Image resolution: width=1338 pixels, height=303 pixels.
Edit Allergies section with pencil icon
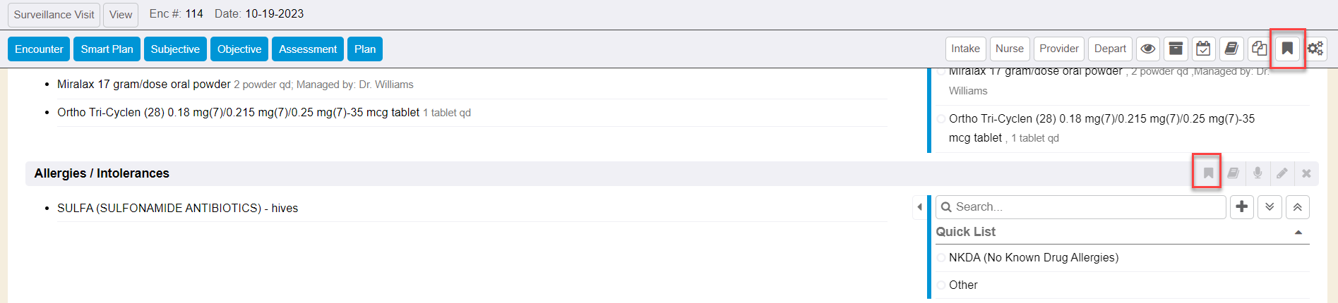(x=1282, y=173)
